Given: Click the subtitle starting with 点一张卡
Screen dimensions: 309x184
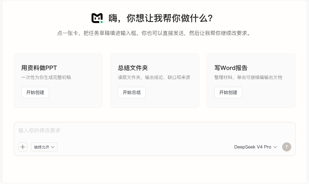Looking at the screenshot, I should point(154,33).
